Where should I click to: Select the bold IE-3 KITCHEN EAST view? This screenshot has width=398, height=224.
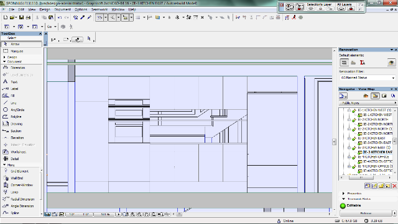377,152
